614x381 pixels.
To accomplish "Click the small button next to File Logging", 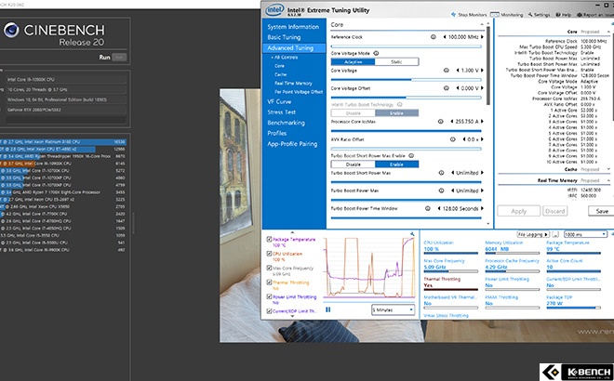I will (555, 234).
